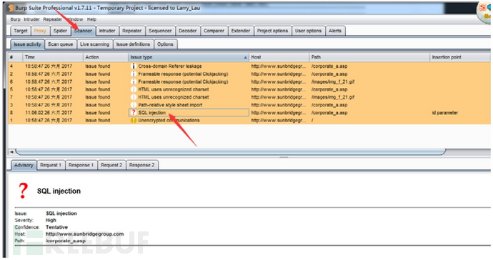This screenshot has height=260, width=493.
Task: Open the Burp menu
Action: pyautogui.click(x=15, y=19)
